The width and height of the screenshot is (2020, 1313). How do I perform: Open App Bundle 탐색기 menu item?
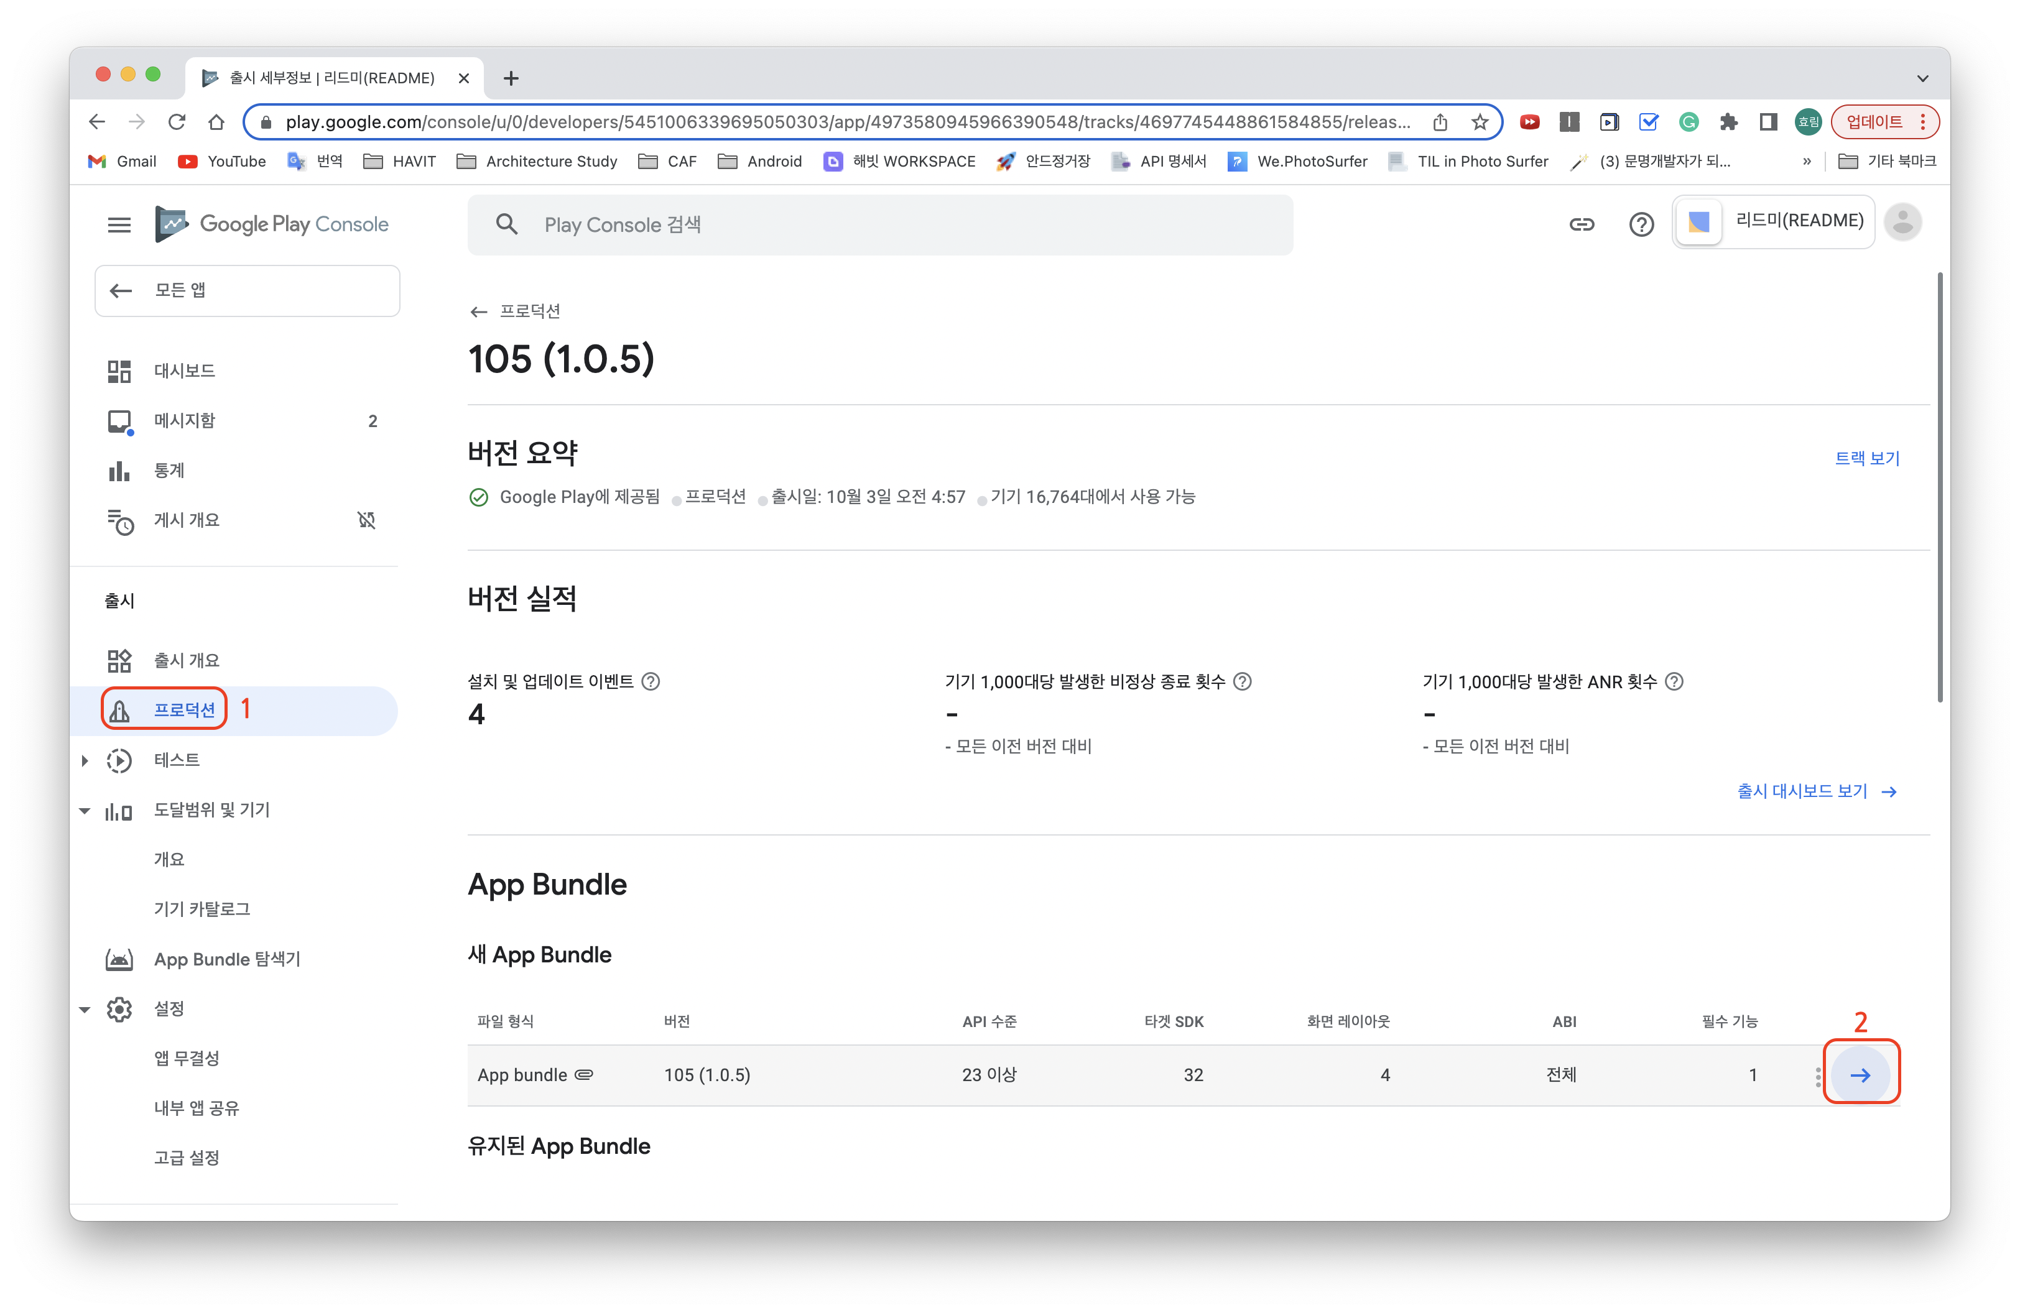pos(226,959)
